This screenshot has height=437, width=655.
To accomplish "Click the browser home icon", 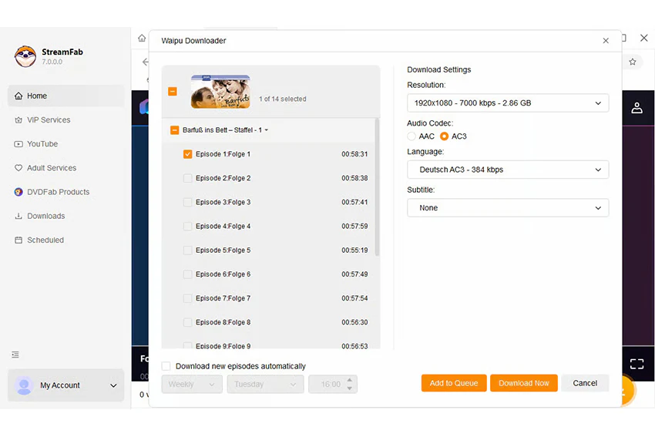I will 142,39.
